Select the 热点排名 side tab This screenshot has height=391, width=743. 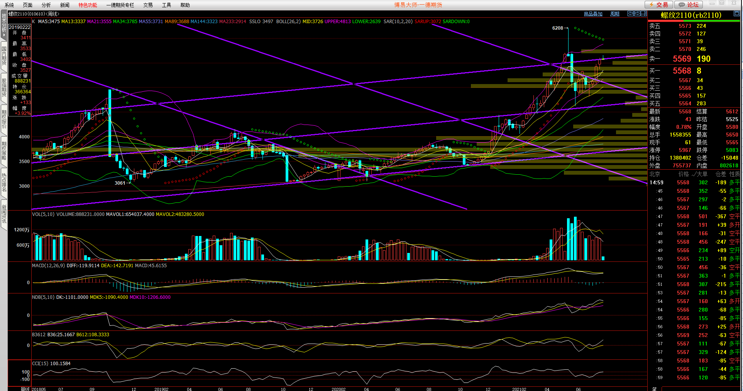tap(4, 182)
